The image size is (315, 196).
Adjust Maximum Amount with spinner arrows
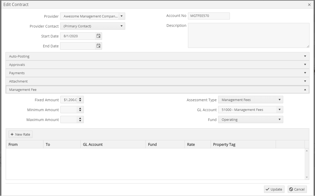click(x=80, y=119)
